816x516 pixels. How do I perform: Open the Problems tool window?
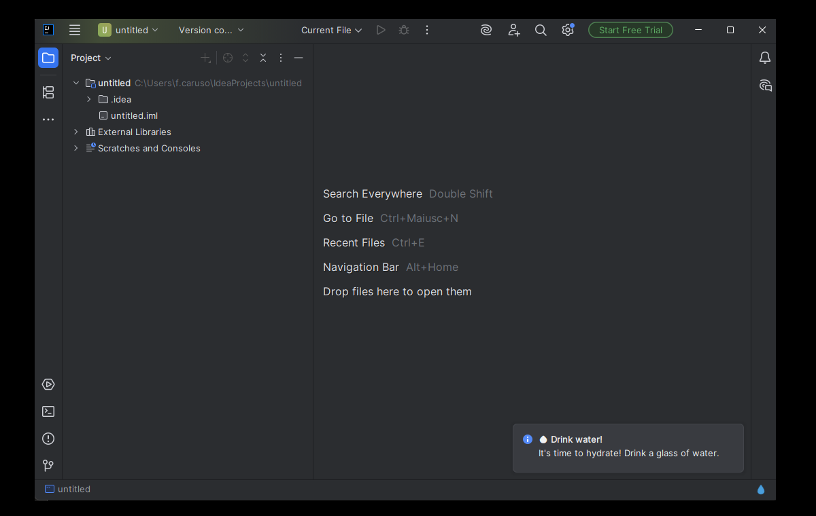point(48,439)
